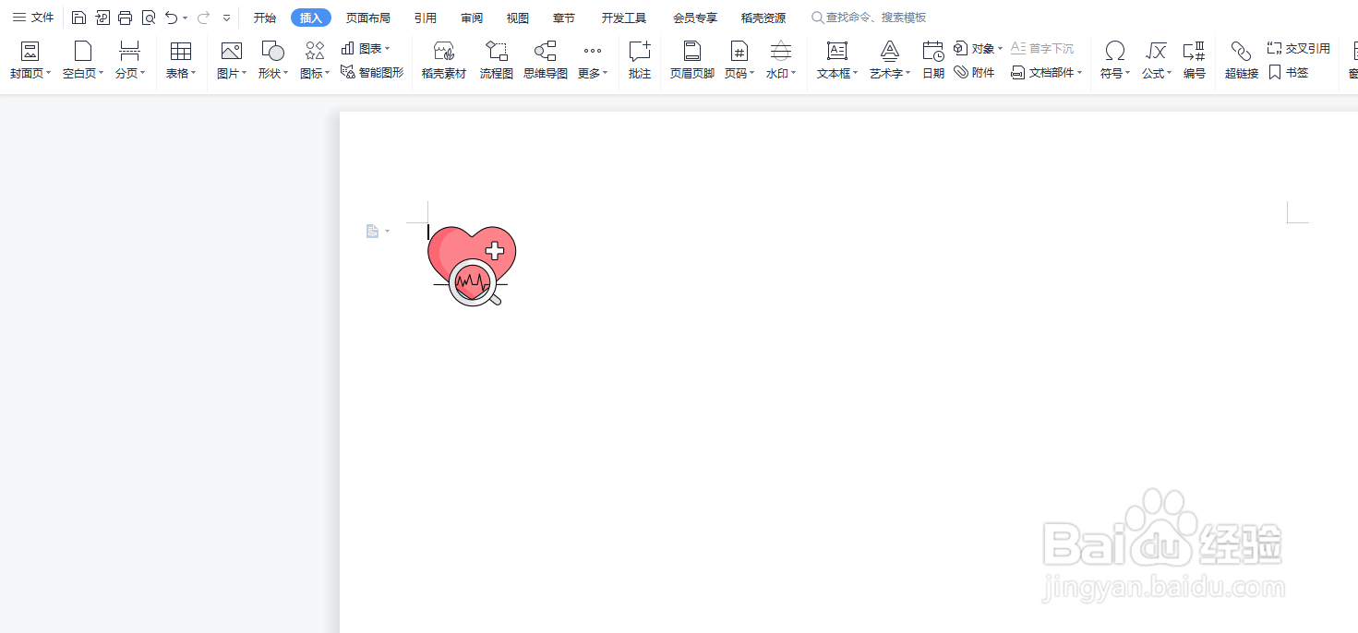Open the 对象 object dropdown
Viewport: 1358px width, 633px height.
pyautogui.click(x=979, y=48)
